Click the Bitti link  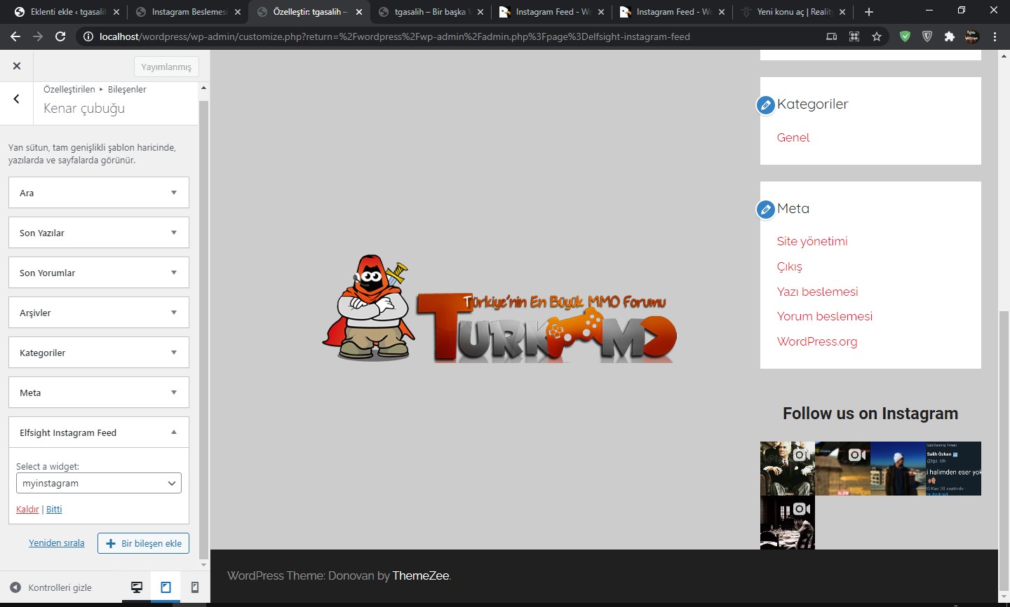point(54,510)
